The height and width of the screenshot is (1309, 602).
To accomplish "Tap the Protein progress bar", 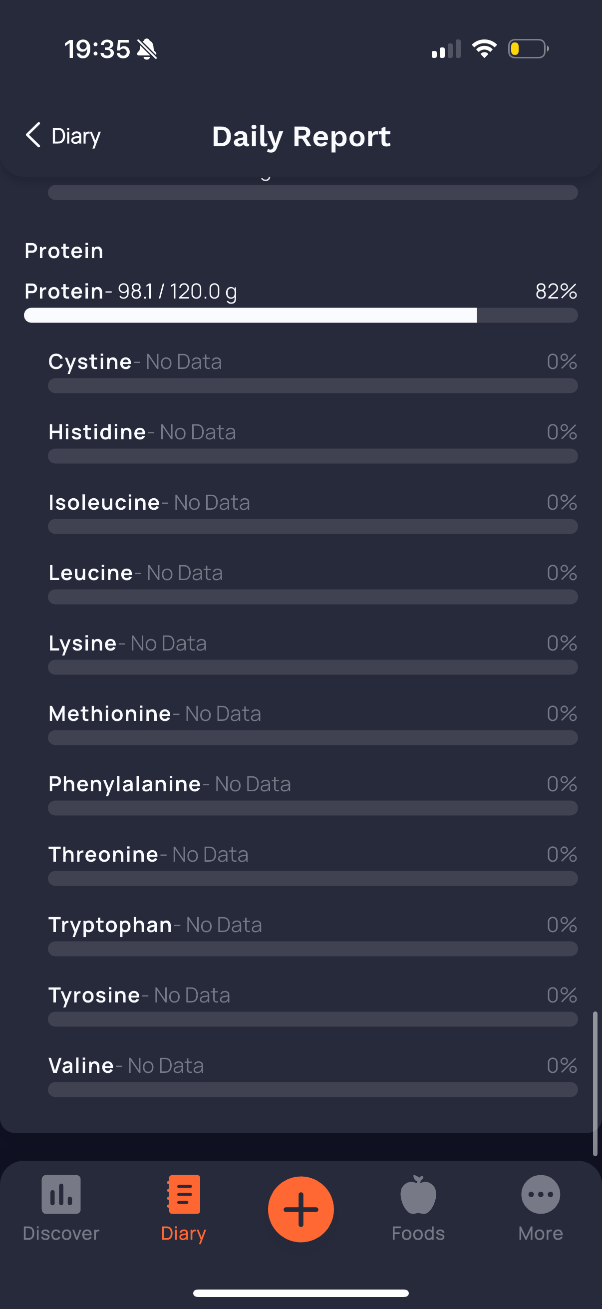I will [301, 315].
